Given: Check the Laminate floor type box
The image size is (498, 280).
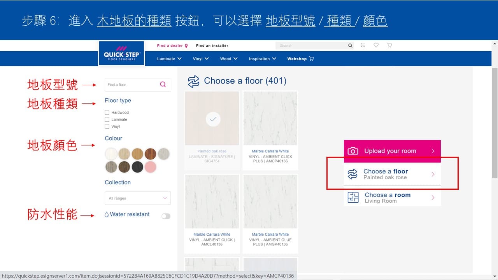Looking at the screenshot, I should [x=107, y=119].
